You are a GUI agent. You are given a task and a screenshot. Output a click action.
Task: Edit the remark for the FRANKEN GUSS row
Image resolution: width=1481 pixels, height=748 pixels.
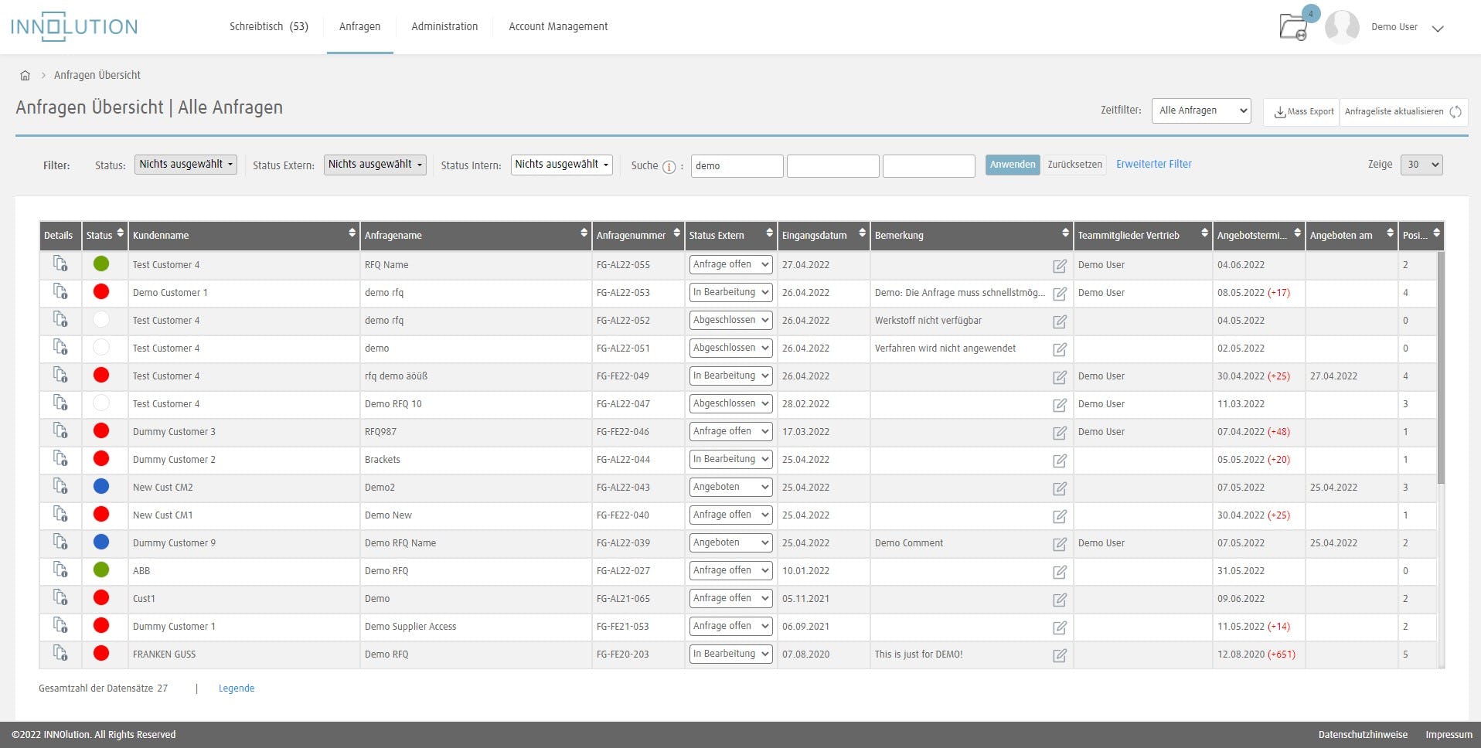[1059, 654]
